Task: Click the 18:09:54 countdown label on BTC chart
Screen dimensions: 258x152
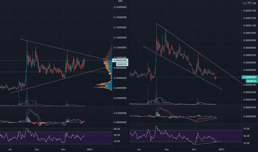Action: tap(252, 81)
